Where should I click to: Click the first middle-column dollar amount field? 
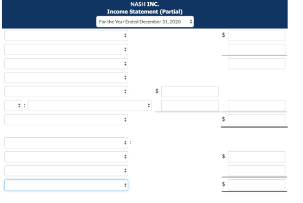click(190, 91)
